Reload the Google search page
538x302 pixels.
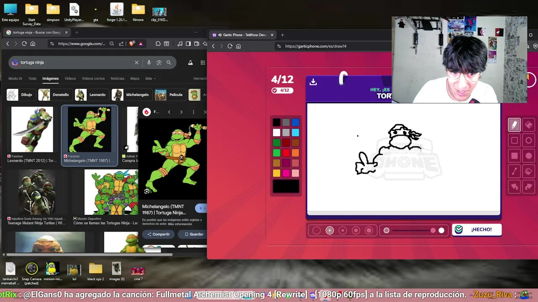[x=24, y=44]
